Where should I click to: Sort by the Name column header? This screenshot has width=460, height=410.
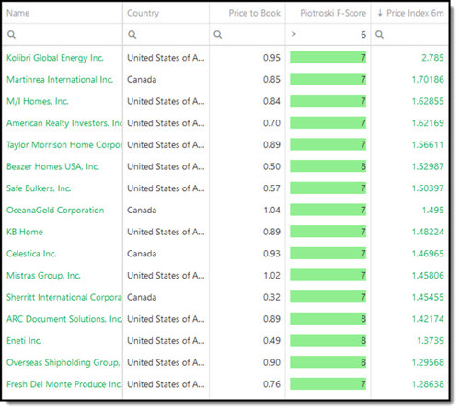tap(18, 13)
